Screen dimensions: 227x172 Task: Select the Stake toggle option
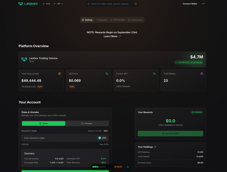click(43, 123)
